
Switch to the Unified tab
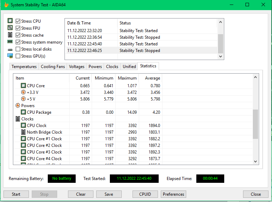(129, 67)
